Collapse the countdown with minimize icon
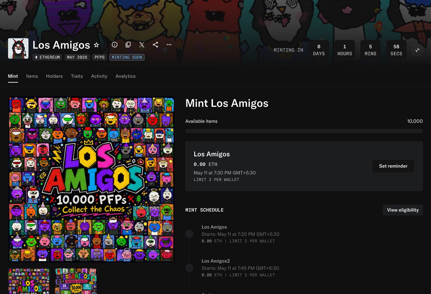 tap(417, 50)
